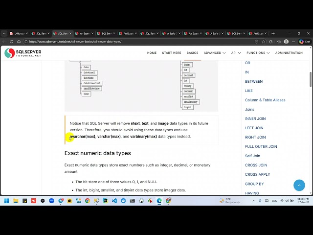
Task: Expand the FUNCTIONS dropdown menu
Action: [x=258, y=53]
